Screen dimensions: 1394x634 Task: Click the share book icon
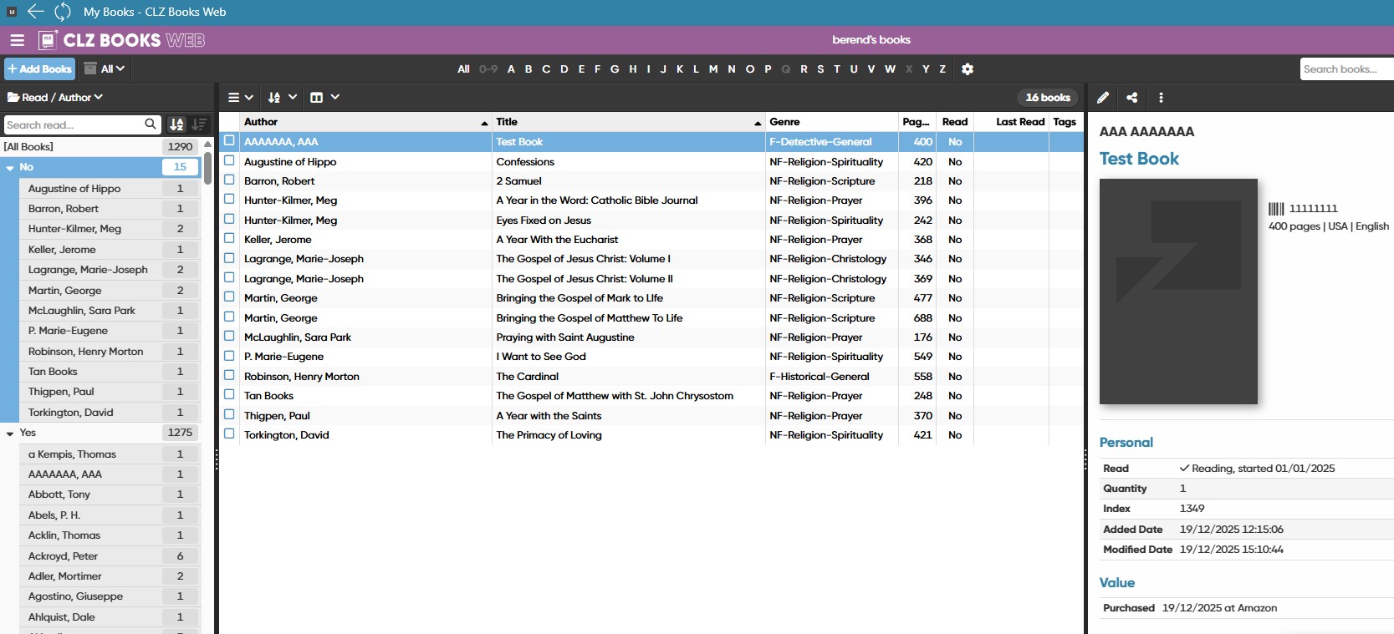click(1132, 98)
